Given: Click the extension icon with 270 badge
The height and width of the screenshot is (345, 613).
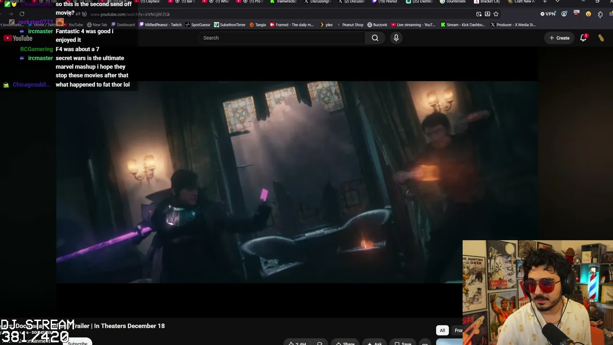Looking at the screenshot, I should [576, 13].
